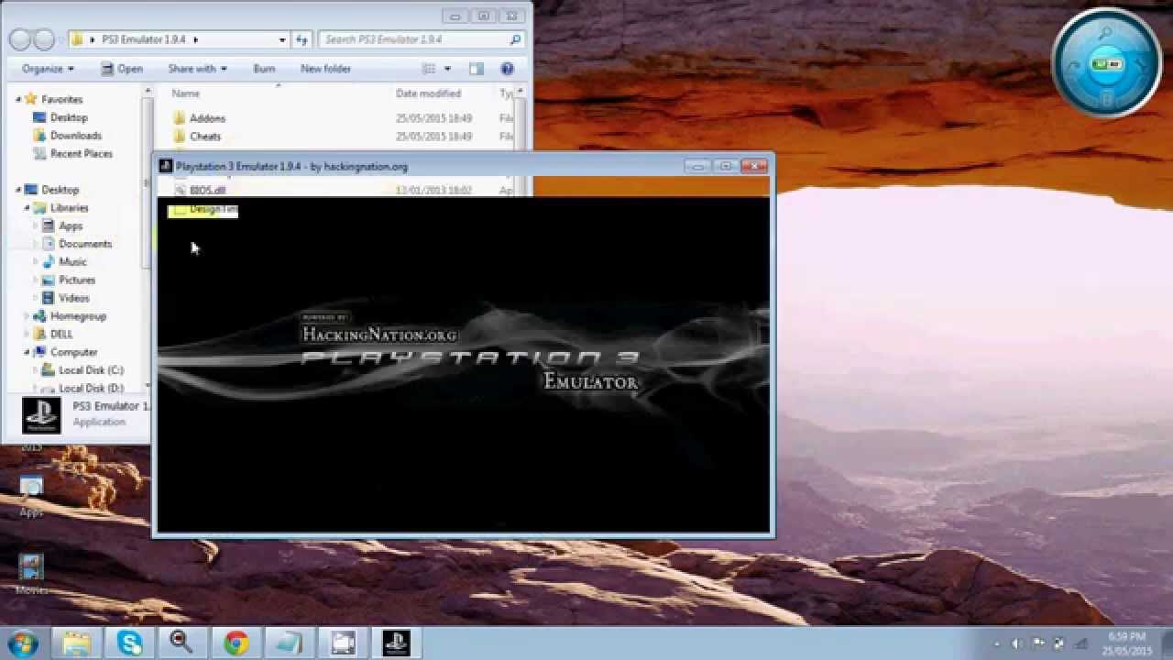Open the address bar history dropdown
The height and width of the screenshot is (660, 1173).
282,39
